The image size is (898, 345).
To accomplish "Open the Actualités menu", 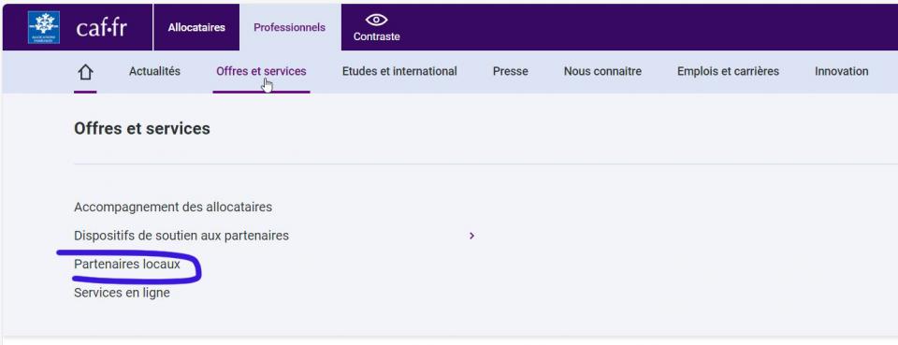I will 154,71.
